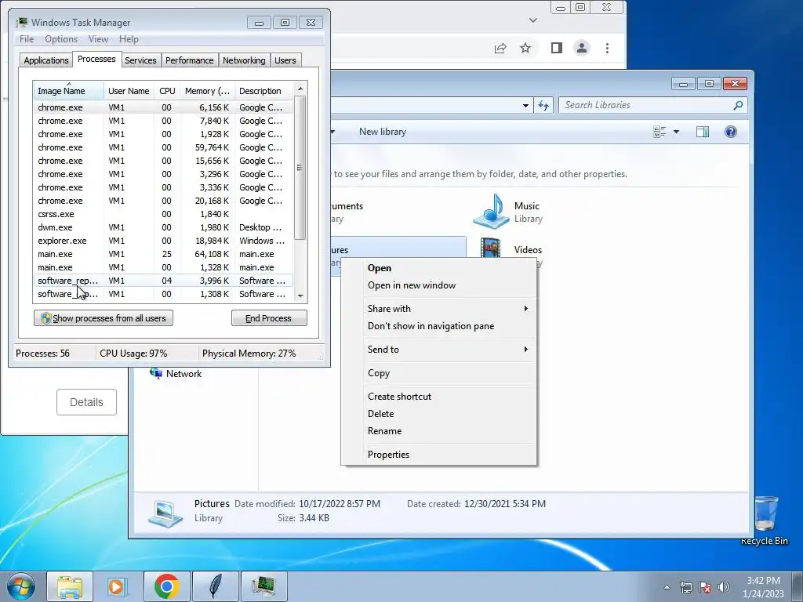Image resolution: width=803 pixels, height=602 pixels.
Task: Bookmark page with Chrome star icon
Action: click(x=525, y=48)
